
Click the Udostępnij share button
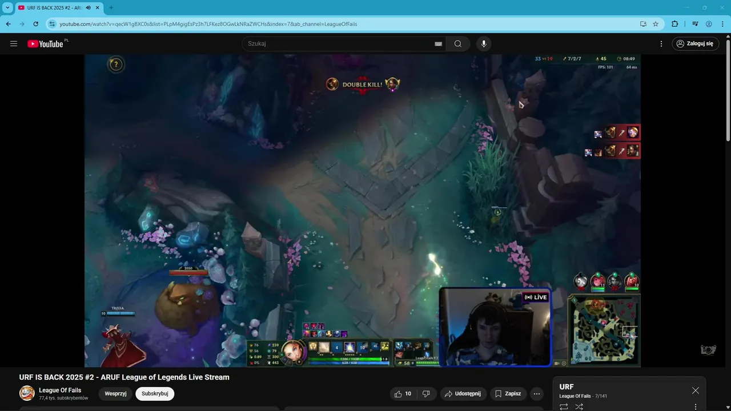click(463, 393)
